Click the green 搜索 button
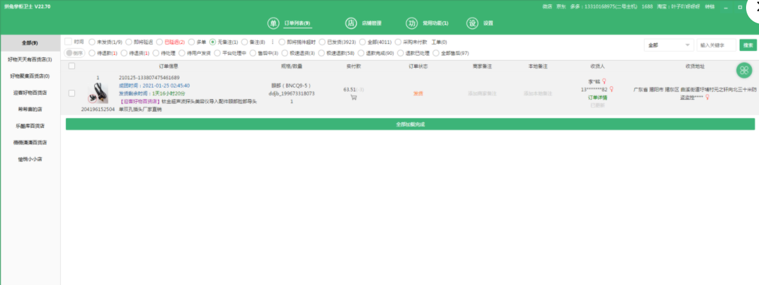Viewport: 759px width, 285px height. 748,45
